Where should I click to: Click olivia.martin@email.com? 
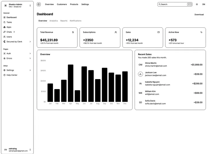tap(156, 66)
